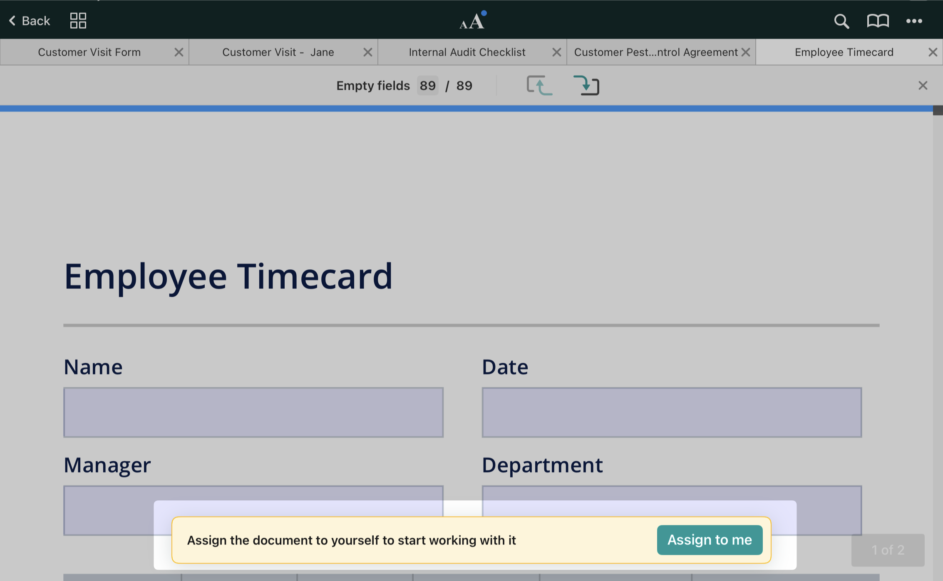Close the Employee Timecard tab

coord(933,52)
